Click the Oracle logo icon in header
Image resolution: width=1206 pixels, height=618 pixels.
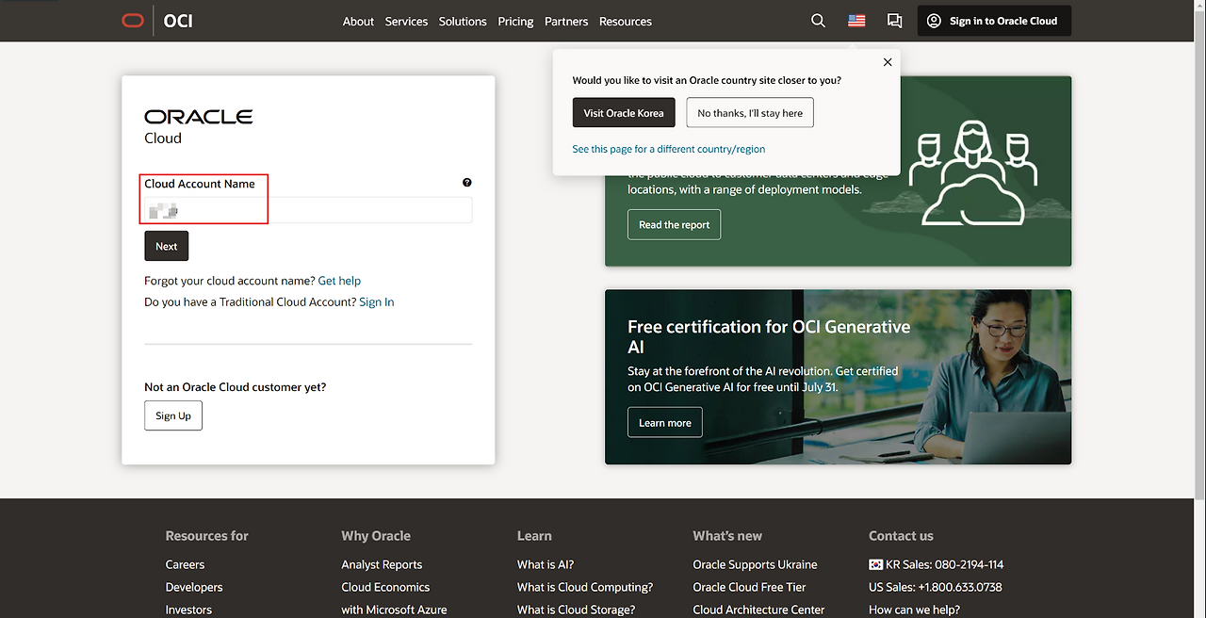(x=133, y=21)
